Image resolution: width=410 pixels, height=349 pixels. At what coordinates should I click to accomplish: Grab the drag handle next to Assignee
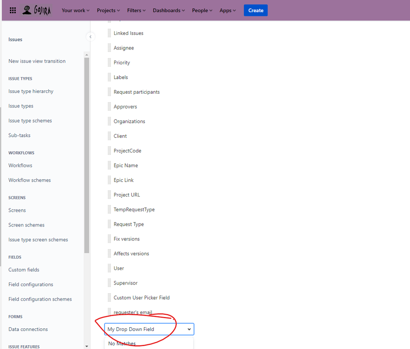click(109, 48)
